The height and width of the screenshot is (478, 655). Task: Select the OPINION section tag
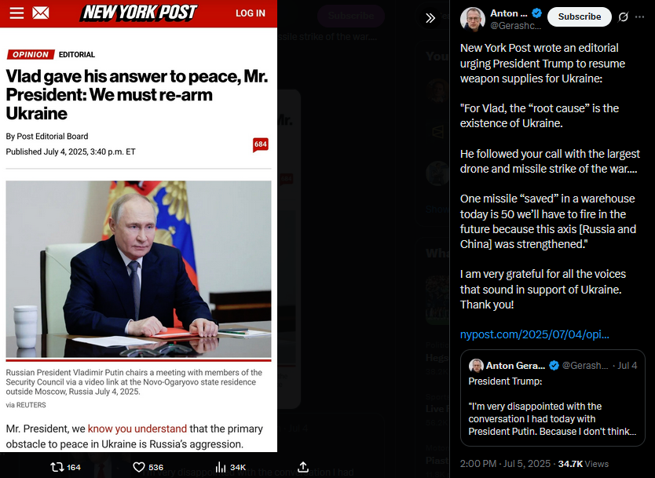pos(31,54)
